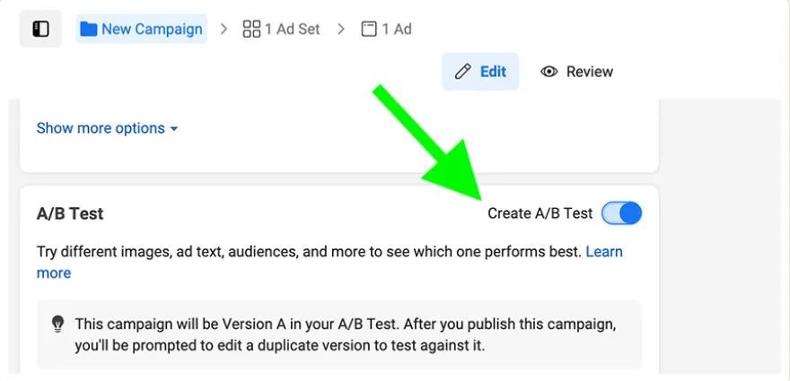790x381 pixels.
Task: Click the eye icon beside Review
Action: [549, 72]
